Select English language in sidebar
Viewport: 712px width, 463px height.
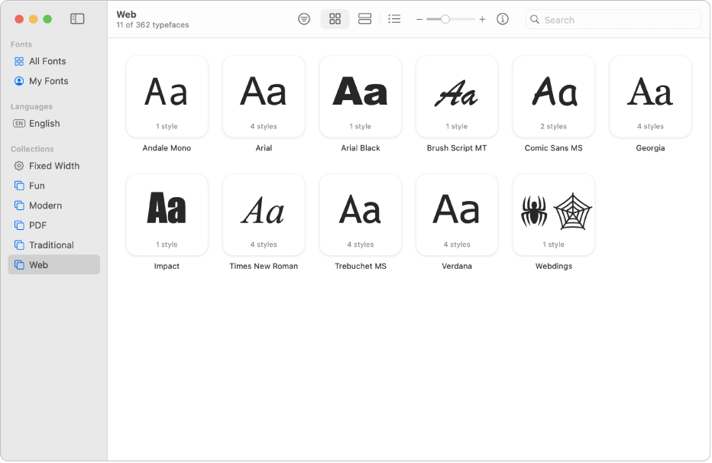(54, 124)
